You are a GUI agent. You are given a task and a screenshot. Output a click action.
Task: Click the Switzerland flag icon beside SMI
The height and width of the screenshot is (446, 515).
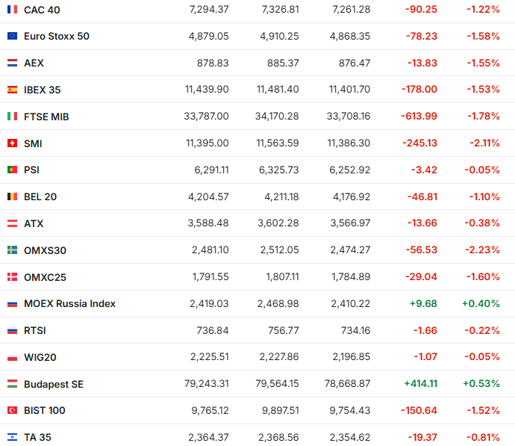(x=12, y=143)
